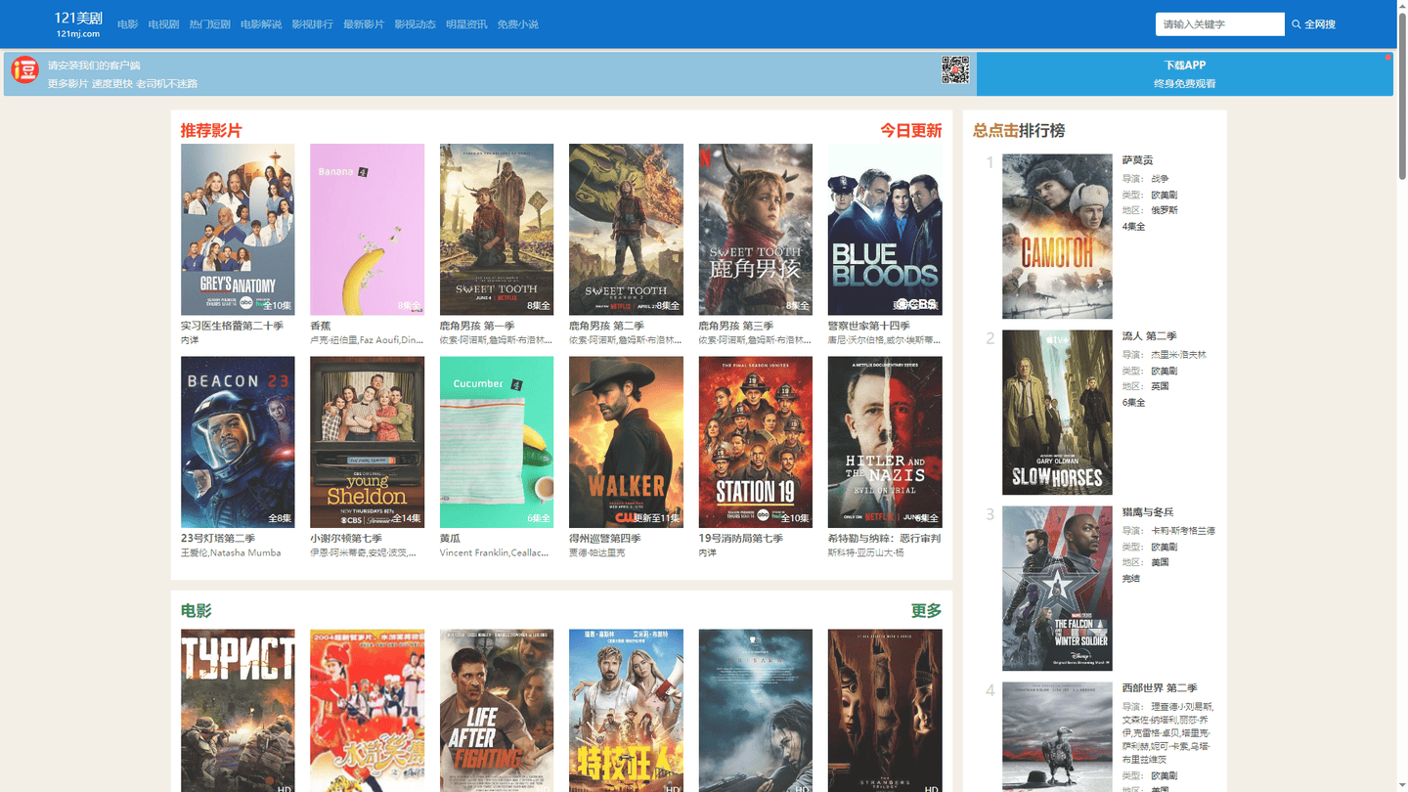Open Sweet Tooth season one poster

[497, 230]
